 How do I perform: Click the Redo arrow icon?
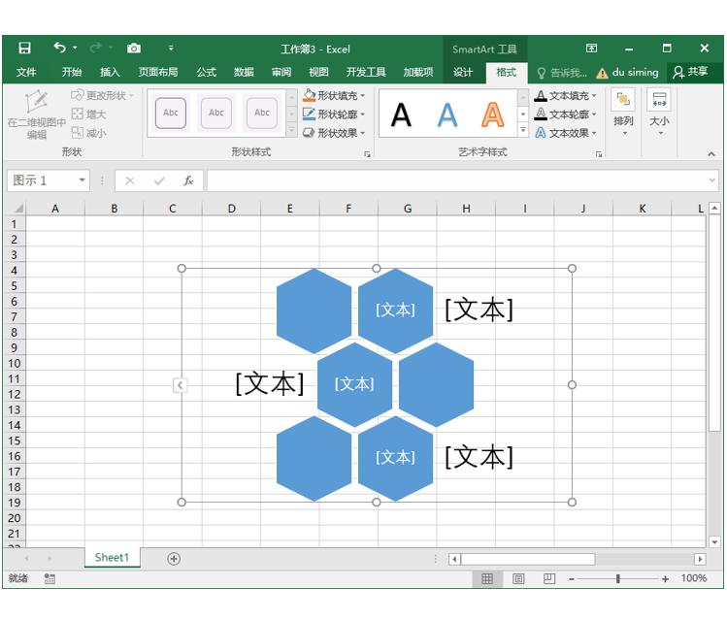95,48
